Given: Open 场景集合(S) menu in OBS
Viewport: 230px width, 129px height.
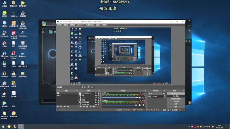Looking at the screenshot, I should point(90,25).
